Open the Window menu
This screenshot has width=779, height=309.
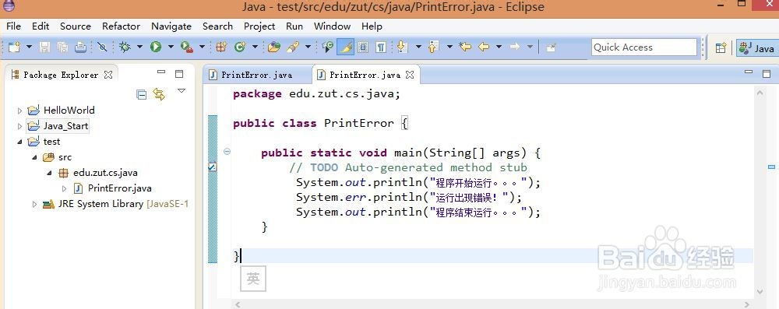click(333, 26)
